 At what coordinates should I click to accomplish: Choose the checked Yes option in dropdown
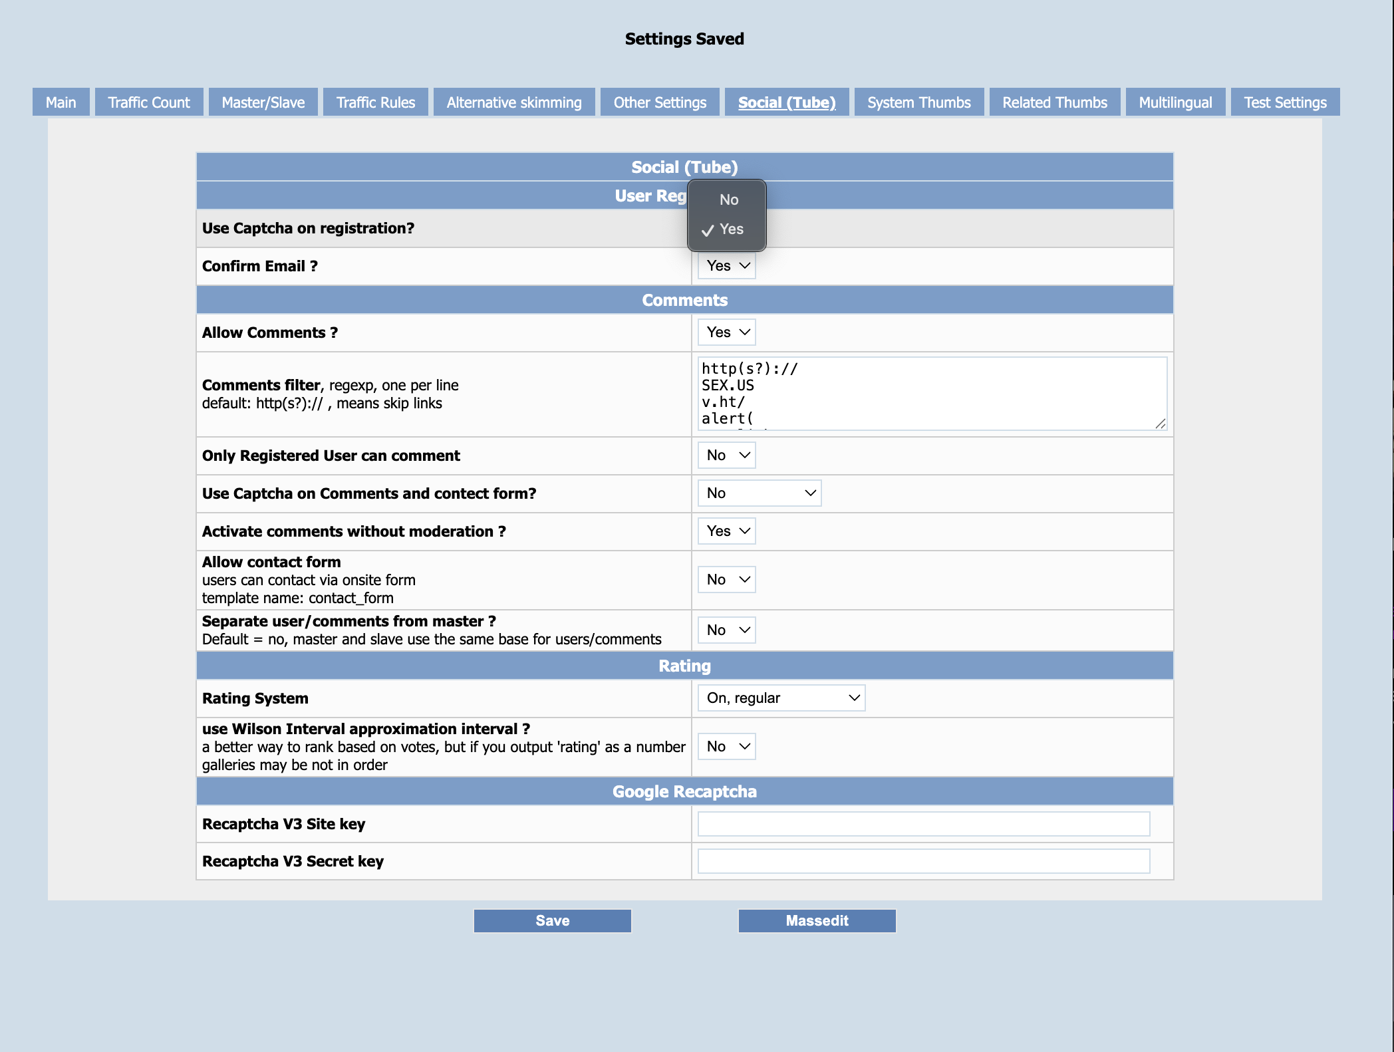[x=727, y=229]
